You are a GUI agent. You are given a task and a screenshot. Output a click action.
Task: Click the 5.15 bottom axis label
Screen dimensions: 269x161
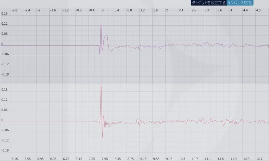15,159
